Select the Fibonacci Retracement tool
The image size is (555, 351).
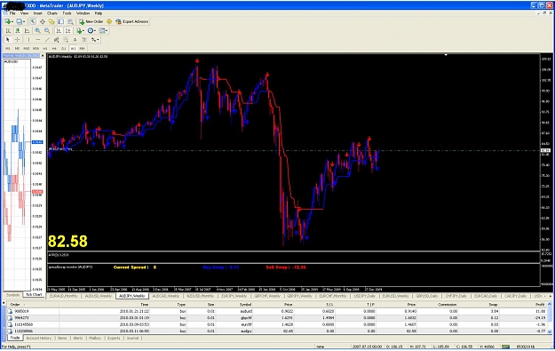click(66, 40)
